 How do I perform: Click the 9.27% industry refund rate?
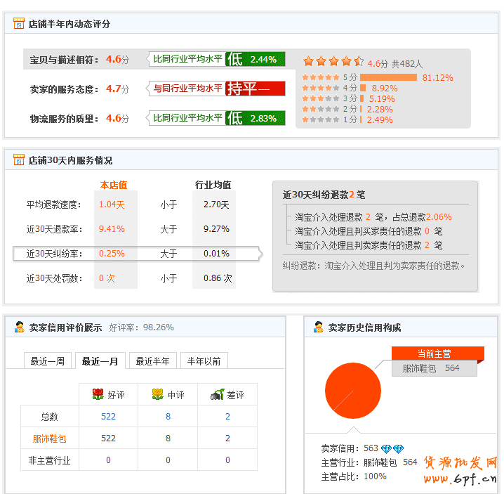coord(216,229)
